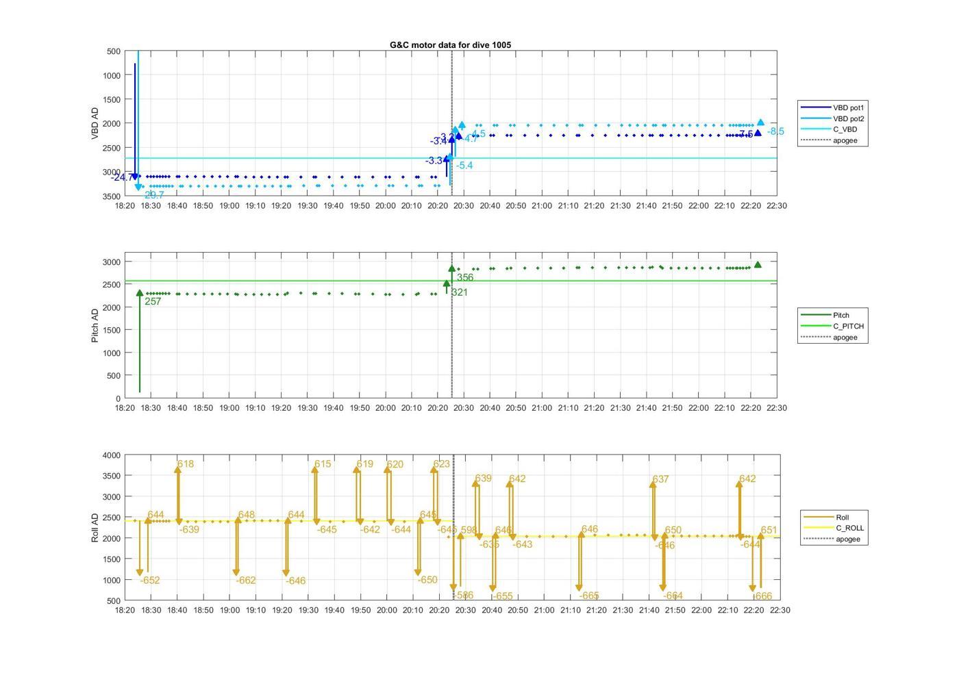The width and height of the screenshot is (959, 675).
Task: Click the '-3.3' VBD data label
Action: click(x=434, y=161)
